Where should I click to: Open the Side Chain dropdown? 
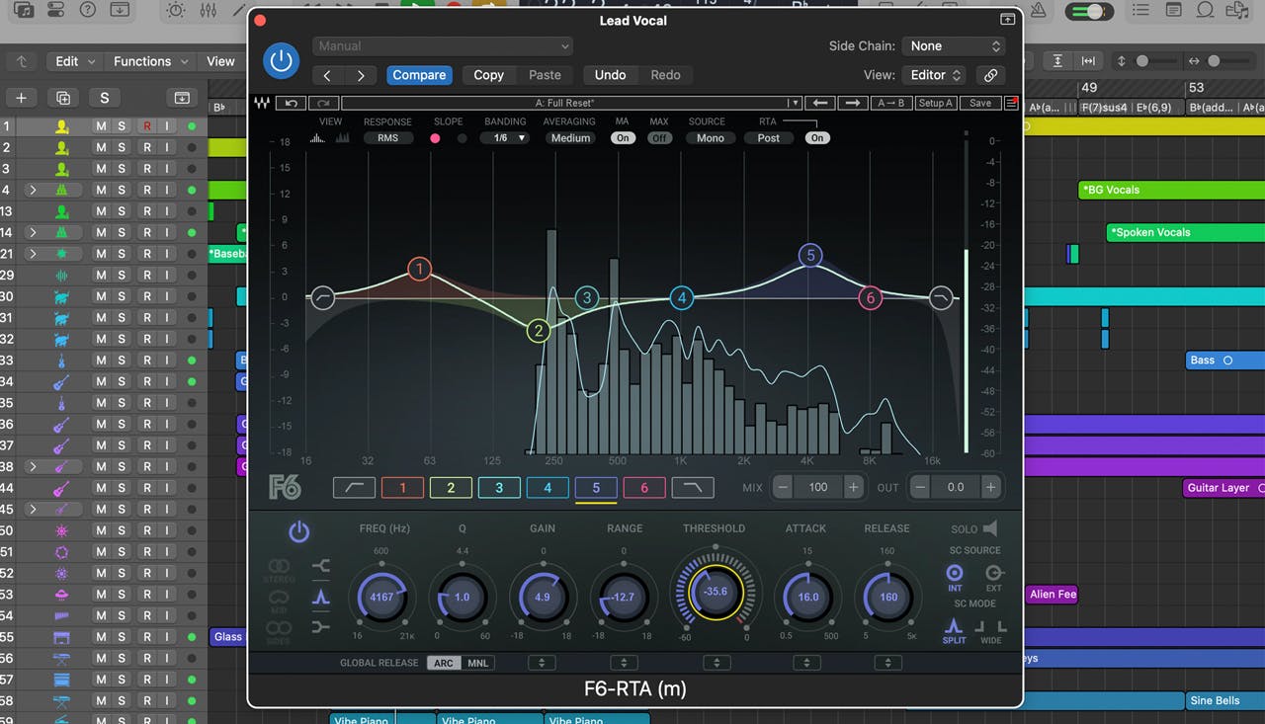(955, 46)
